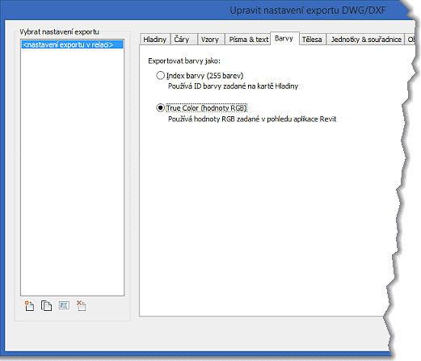Open the Hladiny tab
Image resolution: width=421 pixels, height=361 pixels.
pyautogui.click(x=155, y=40)
